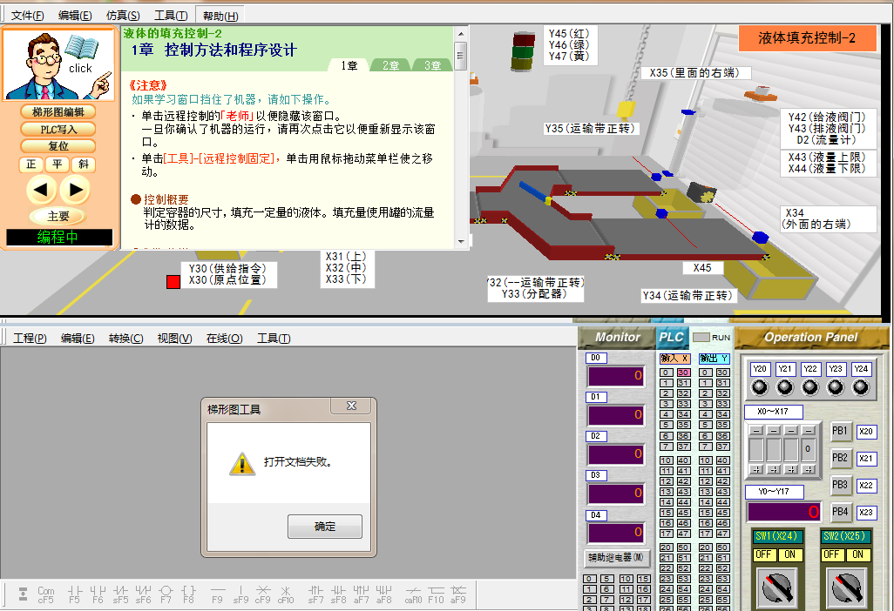Open the 仿真(S) menu

click(122, 16)
